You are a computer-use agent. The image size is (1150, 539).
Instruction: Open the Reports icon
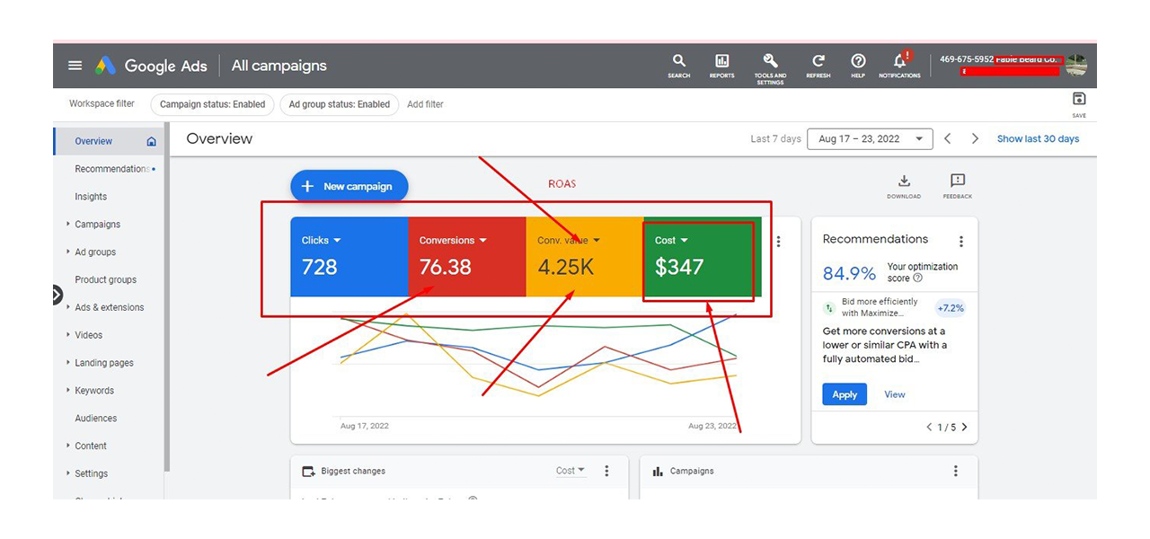721,62
